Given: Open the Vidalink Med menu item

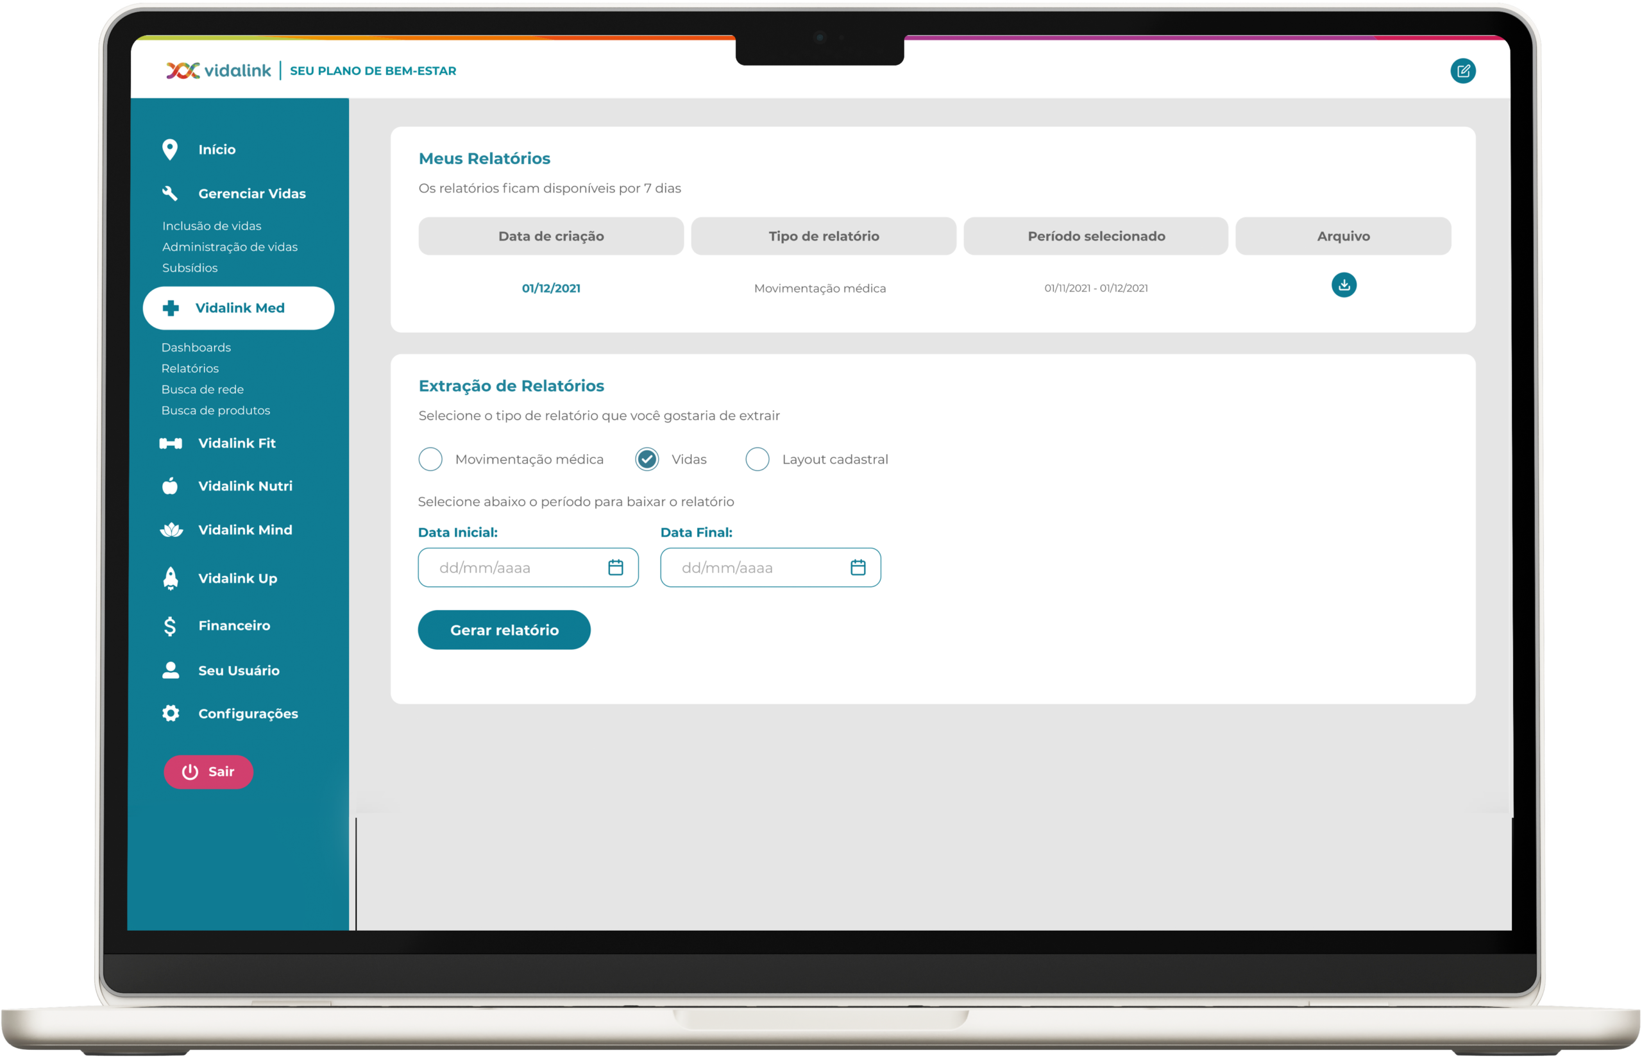Looking at the screenshot, I should pos(238,308).
